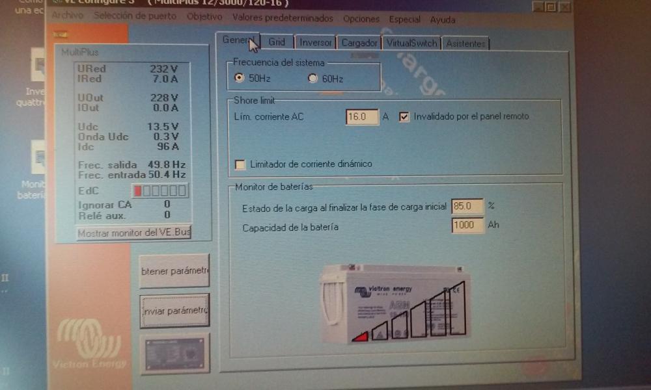The height and width of the screenshot is (390, 651).
Task: Click the Ignorar CA value
Action: pyautogui.click(x=167, y=204)
